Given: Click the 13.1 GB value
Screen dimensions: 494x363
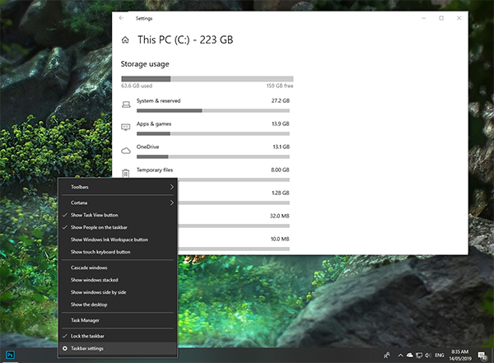Looking at the screenshot, I should tap(281, 147).
